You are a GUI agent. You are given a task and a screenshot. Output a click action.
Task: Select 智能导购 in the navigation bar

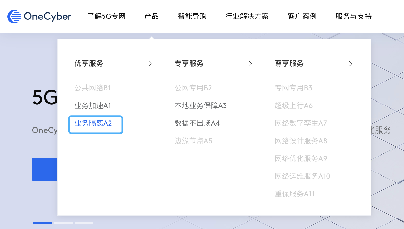point(192,16)
